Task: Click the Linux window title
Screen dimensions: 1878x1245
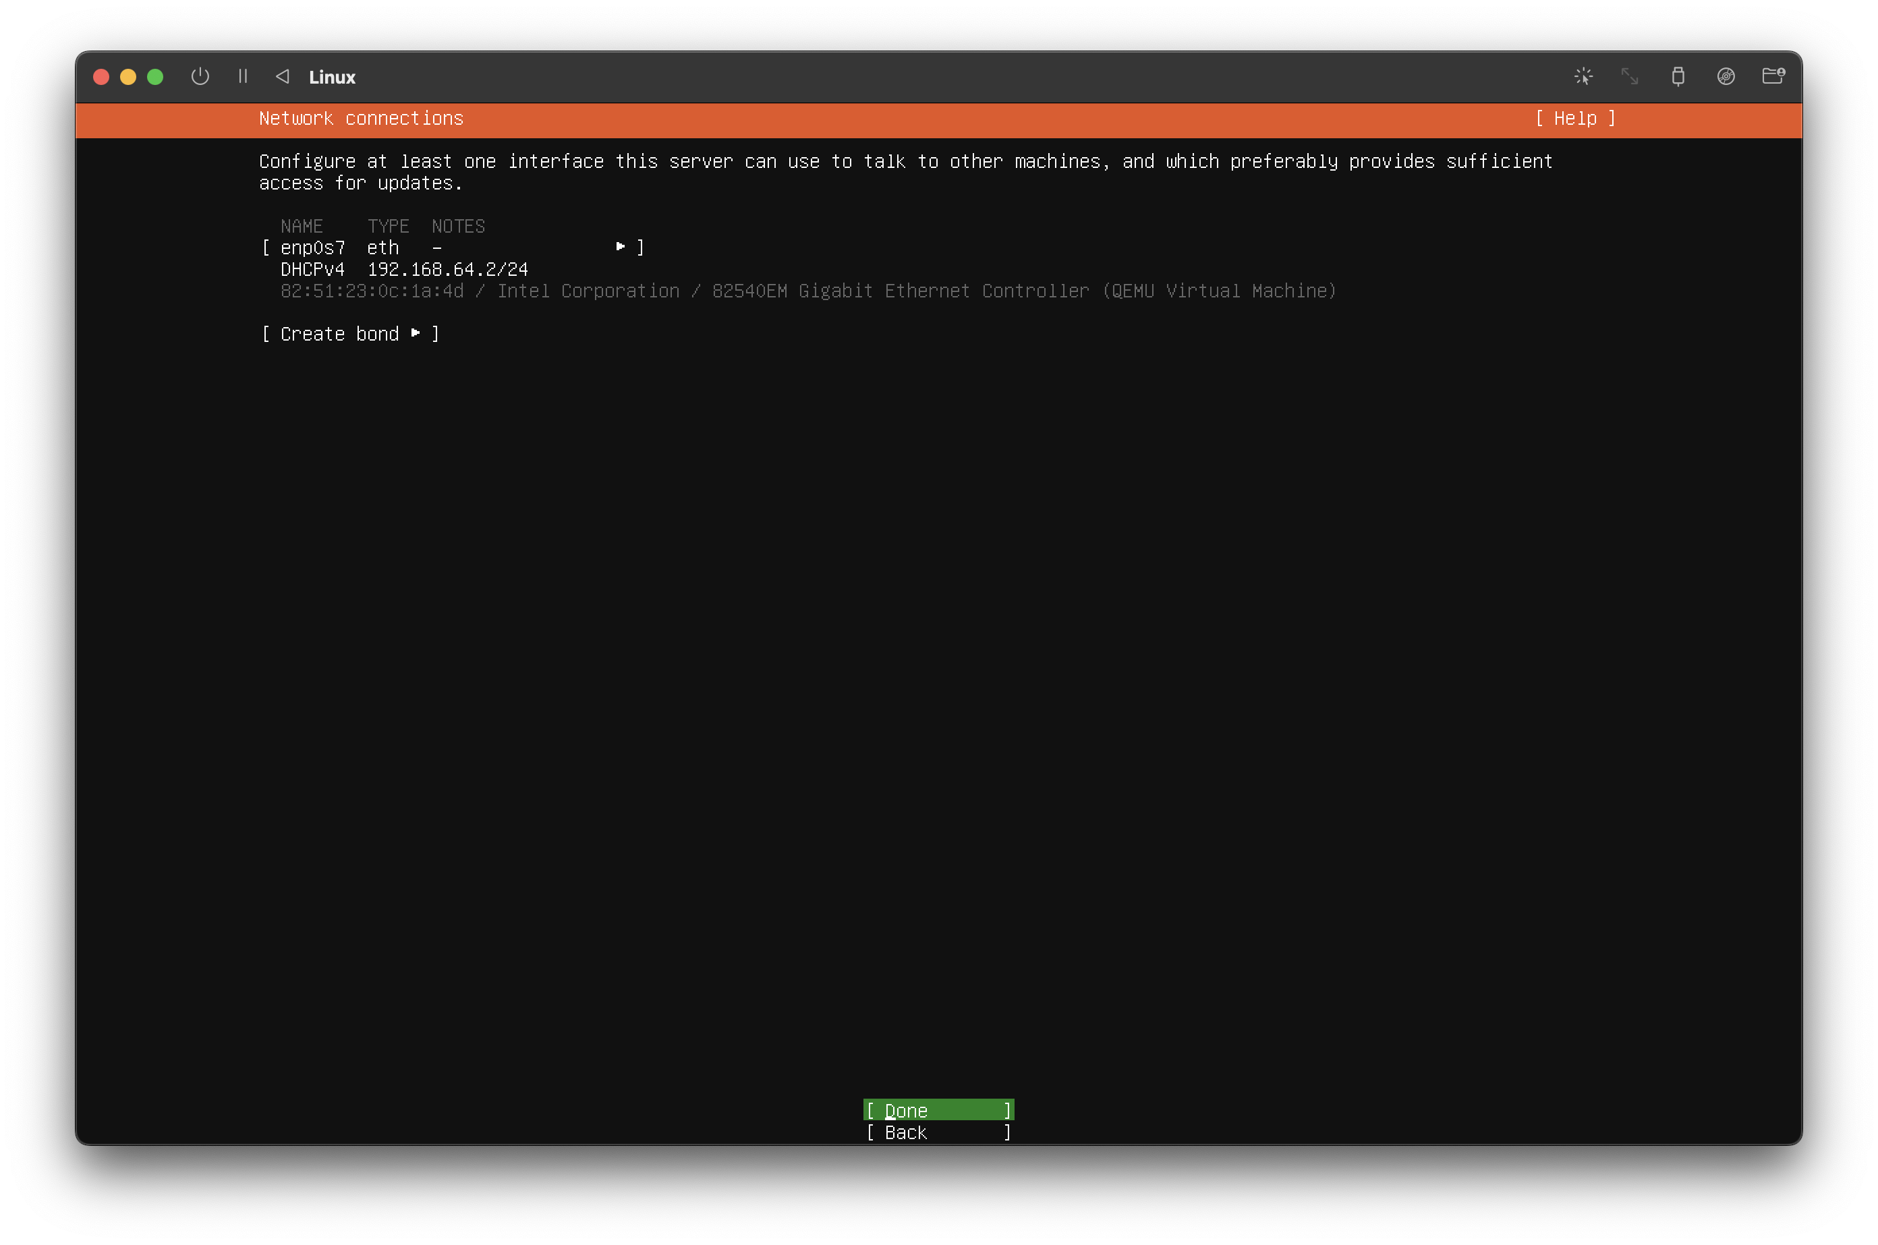Action: pos(332,77)
